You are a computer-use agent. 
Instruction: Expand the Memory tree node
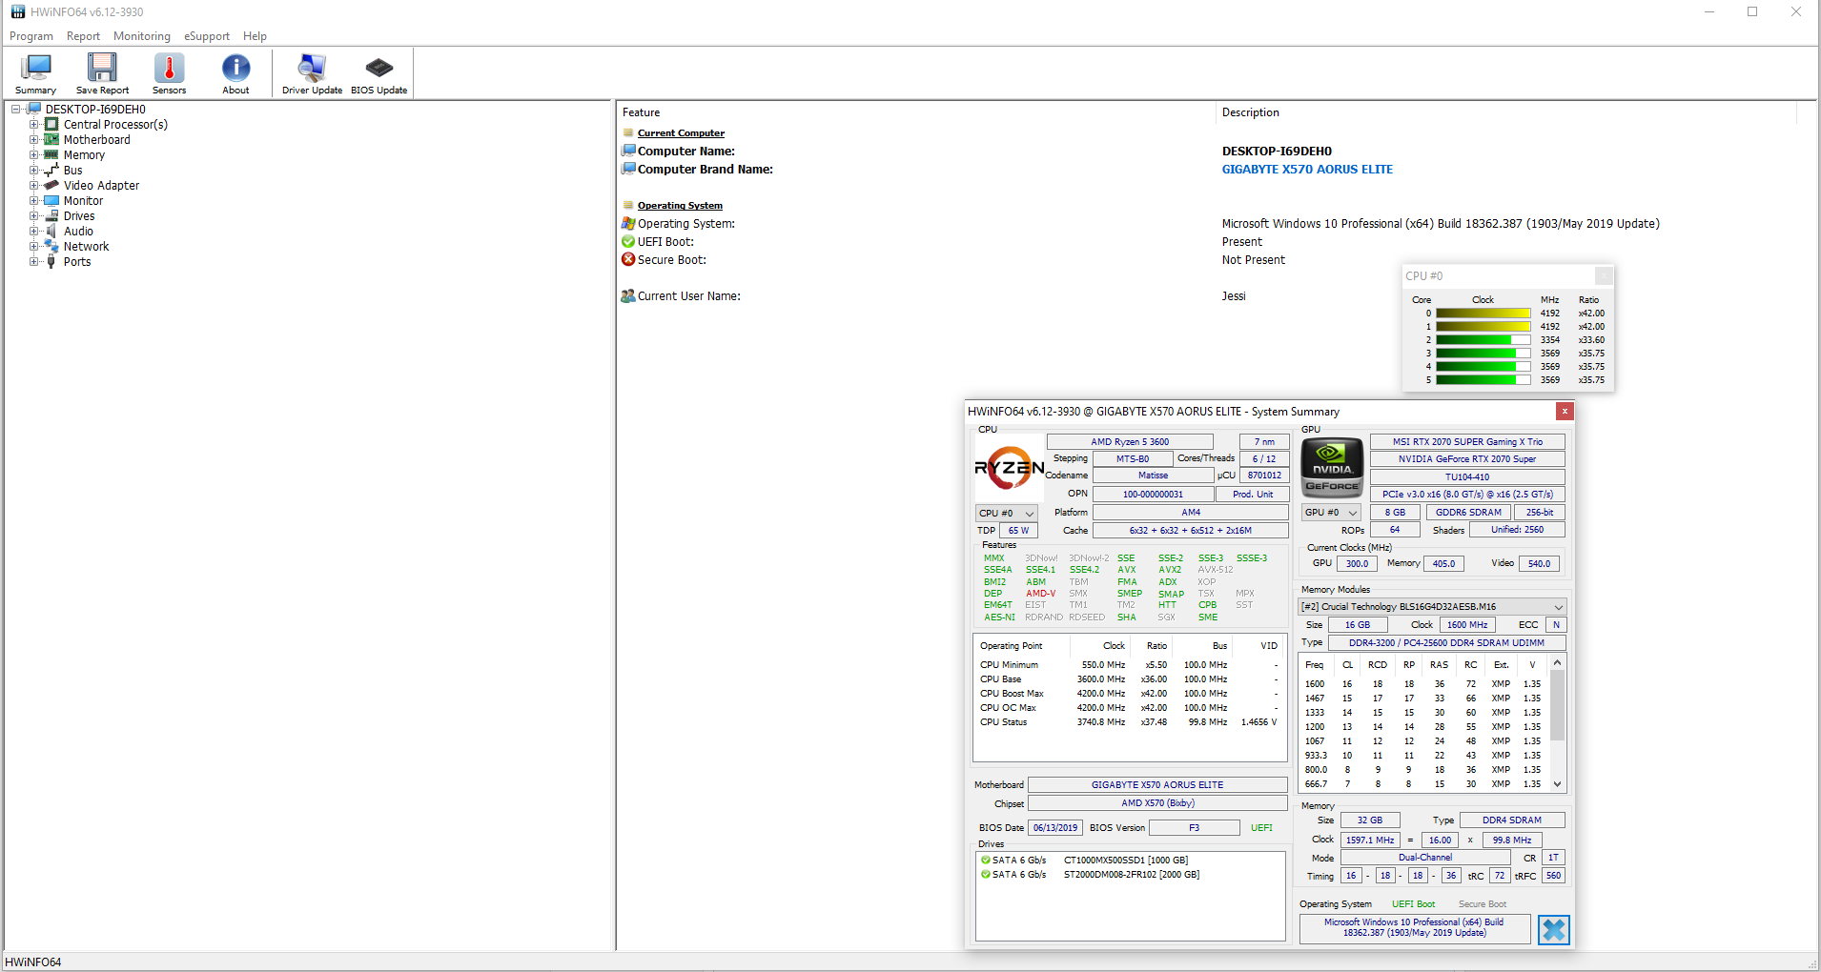click(x=33, y=155)
